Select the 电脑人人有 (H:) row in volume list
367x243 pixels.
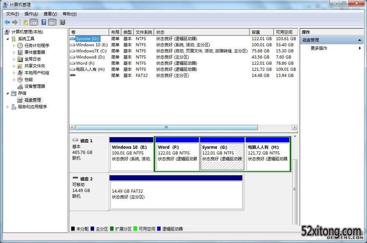[x=183, y=69]
